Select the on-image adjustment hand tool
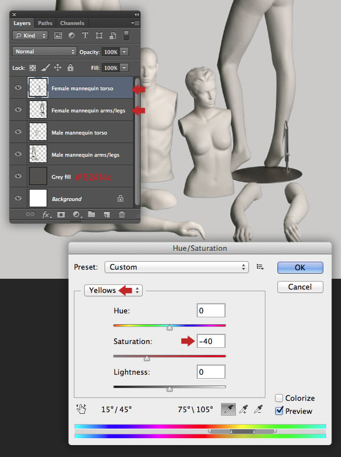Screen dimensions: 341x457 click(81, 409)
